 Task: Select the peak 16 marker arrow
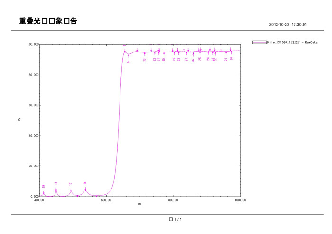[85, 189]
